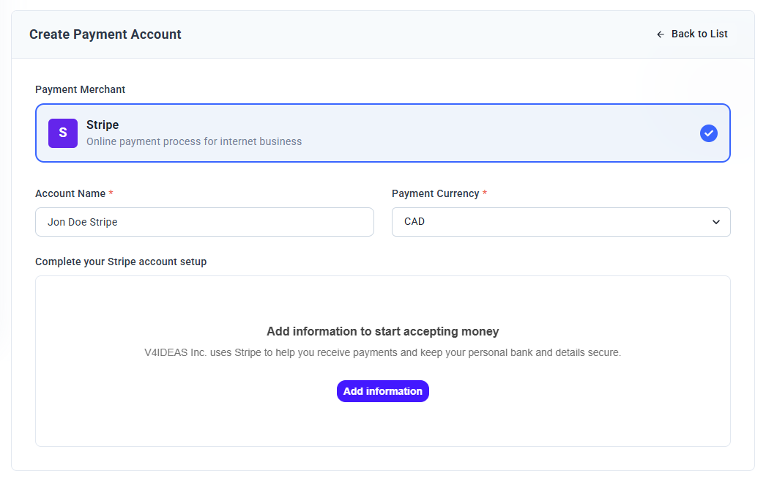The width and height of the screenshot is (766, 482).
Task: Click the Payment Currency label
Action: tap(435, 193)
